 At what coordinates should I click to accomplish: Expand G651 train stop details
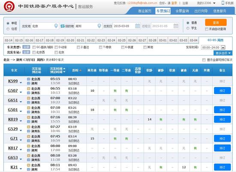[x=21, y=102]
